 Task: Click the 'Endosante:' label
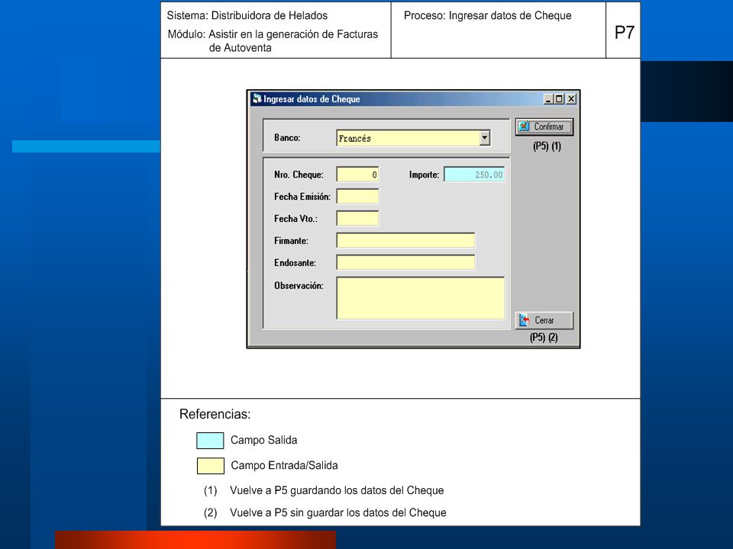coord(295,263)
